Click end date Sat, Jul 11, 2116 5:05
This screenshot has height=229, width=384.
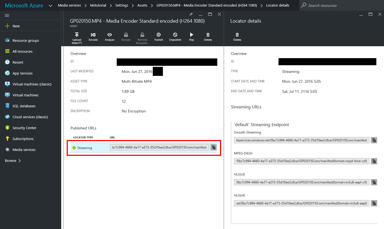coord(300,91)
